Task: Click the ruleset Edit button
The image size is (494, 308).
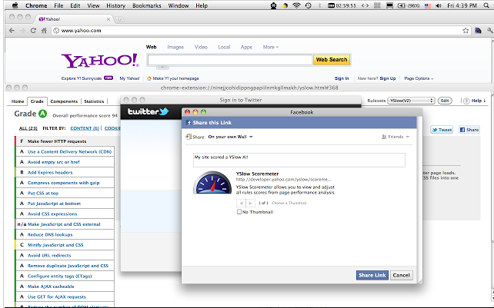Action: pyautogui.click(x=445, y=101)
